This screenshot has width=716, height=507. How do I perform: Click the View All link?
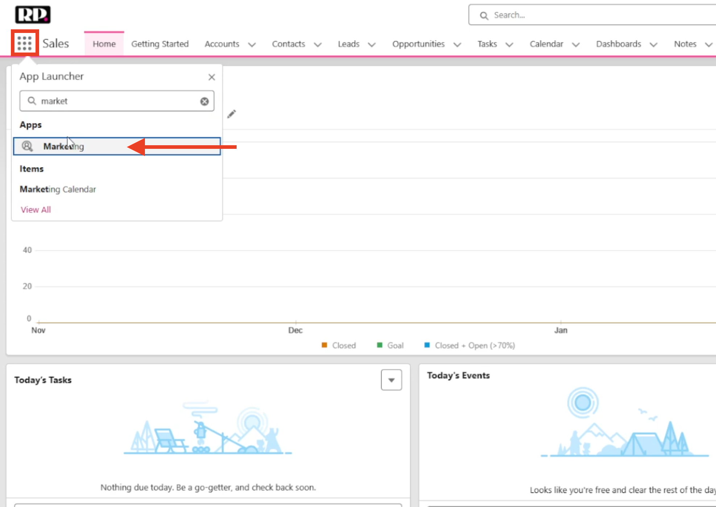pyautogui.click(x=36, y=210)
